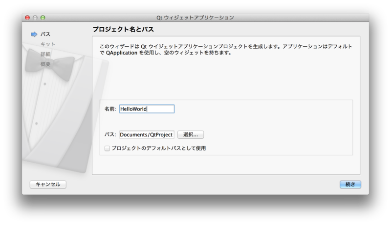
Task: Select the 詳細 step in the wizard sidebar
Action: coord(45,54)
